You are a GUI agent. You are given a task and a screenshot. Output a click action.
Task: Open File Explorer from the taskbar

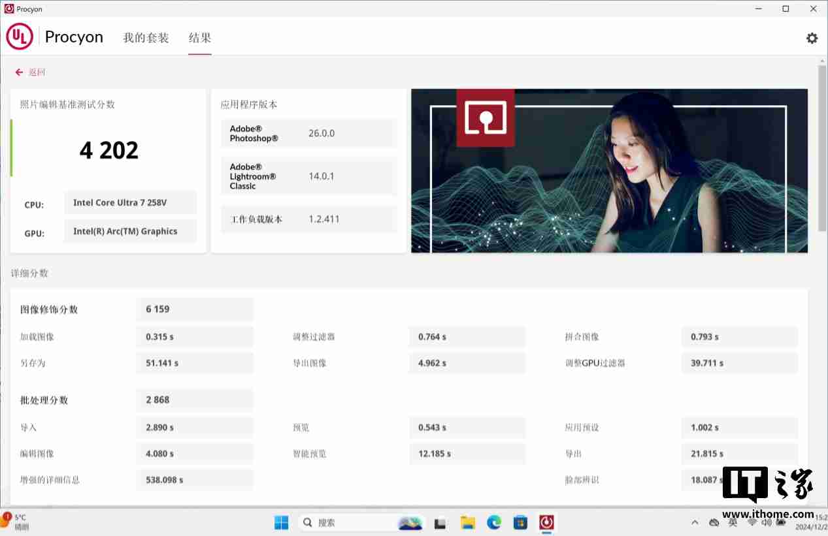pos(467,522)
